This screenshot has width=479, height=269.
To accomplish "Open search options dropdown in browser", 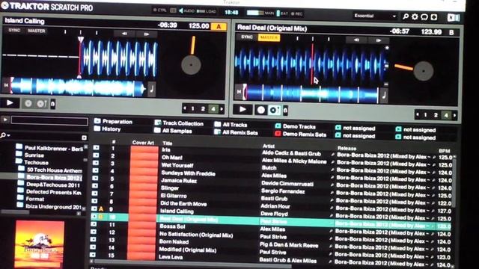I will (5, 134).
